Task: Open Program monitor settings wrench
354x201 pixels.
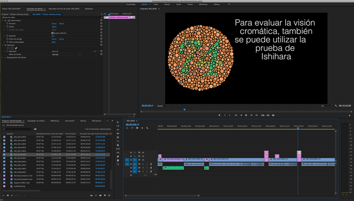Action: pyautogui.click(x=336, y=106)
